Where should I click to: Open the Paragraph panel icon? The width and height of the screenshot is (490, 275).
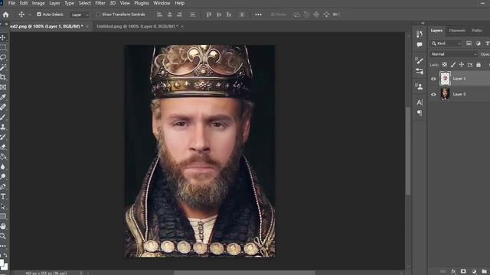(420, 113)
